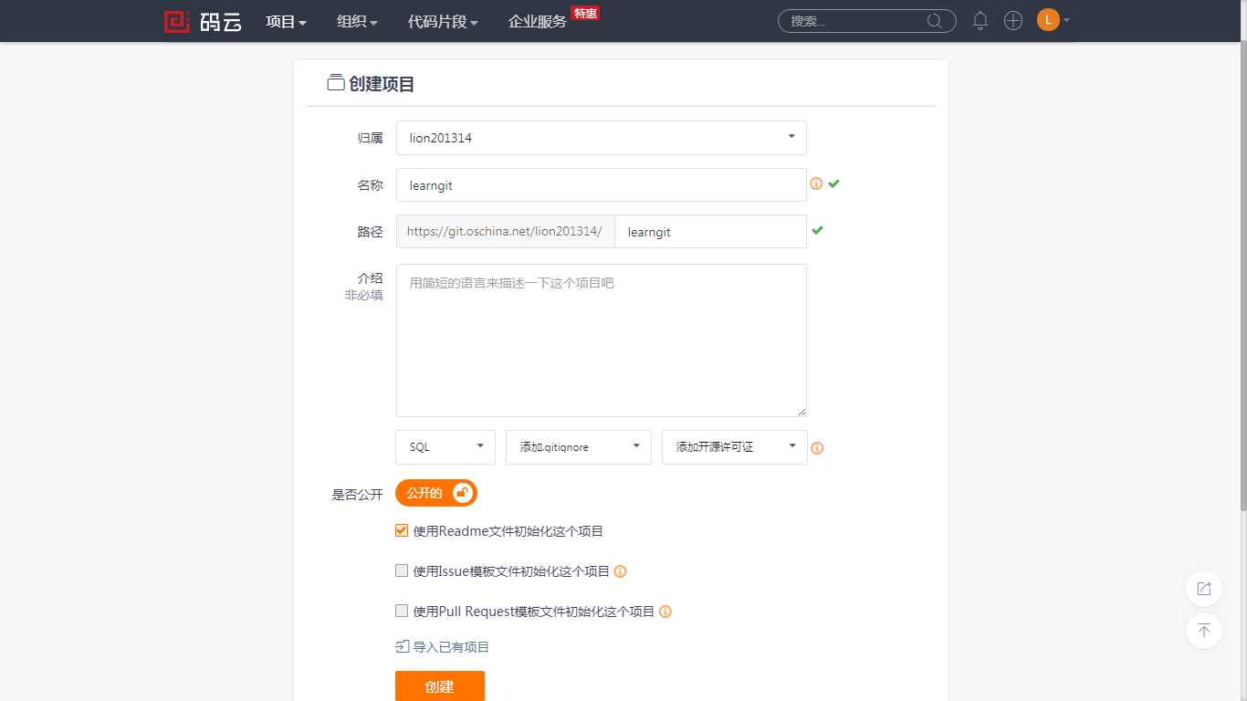Image resolution: width=1247 pixels, height=701 pixels.
Task: Click the https://git.oschina.net/lion201314/ prefix text
Action: point(505,232)
